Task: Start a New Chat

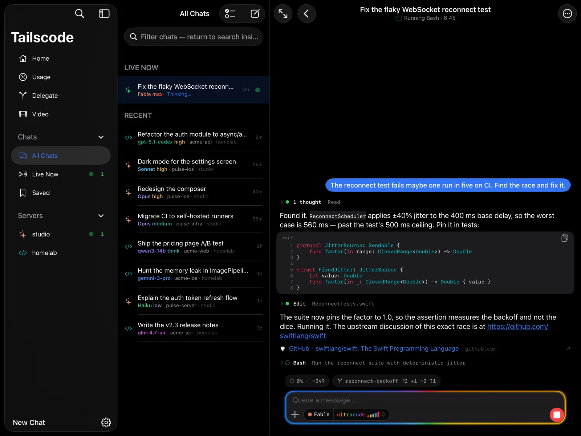Action: [x=29, y=423]
